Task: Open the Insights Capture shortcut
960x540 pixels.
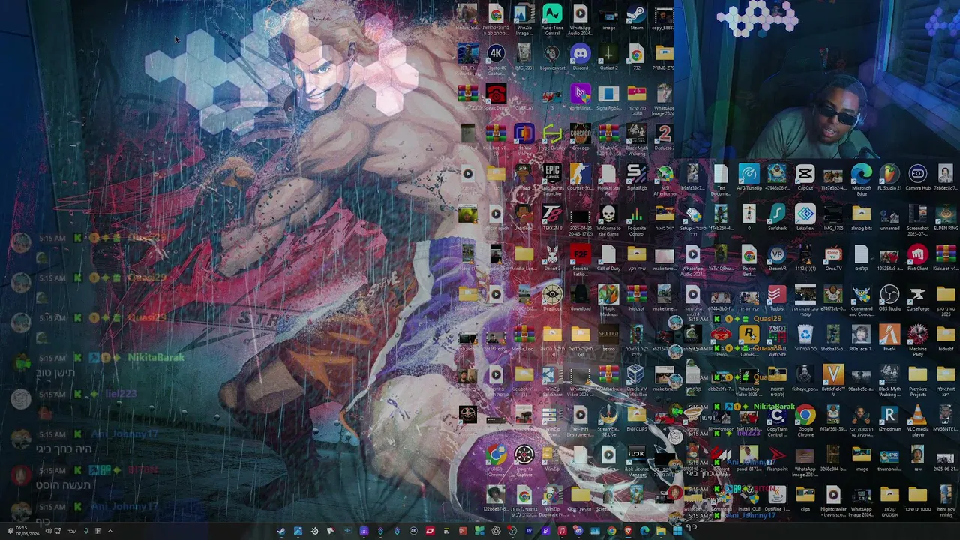Action: 523,461
